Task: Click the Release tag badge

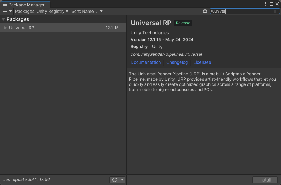Action: 183,23
